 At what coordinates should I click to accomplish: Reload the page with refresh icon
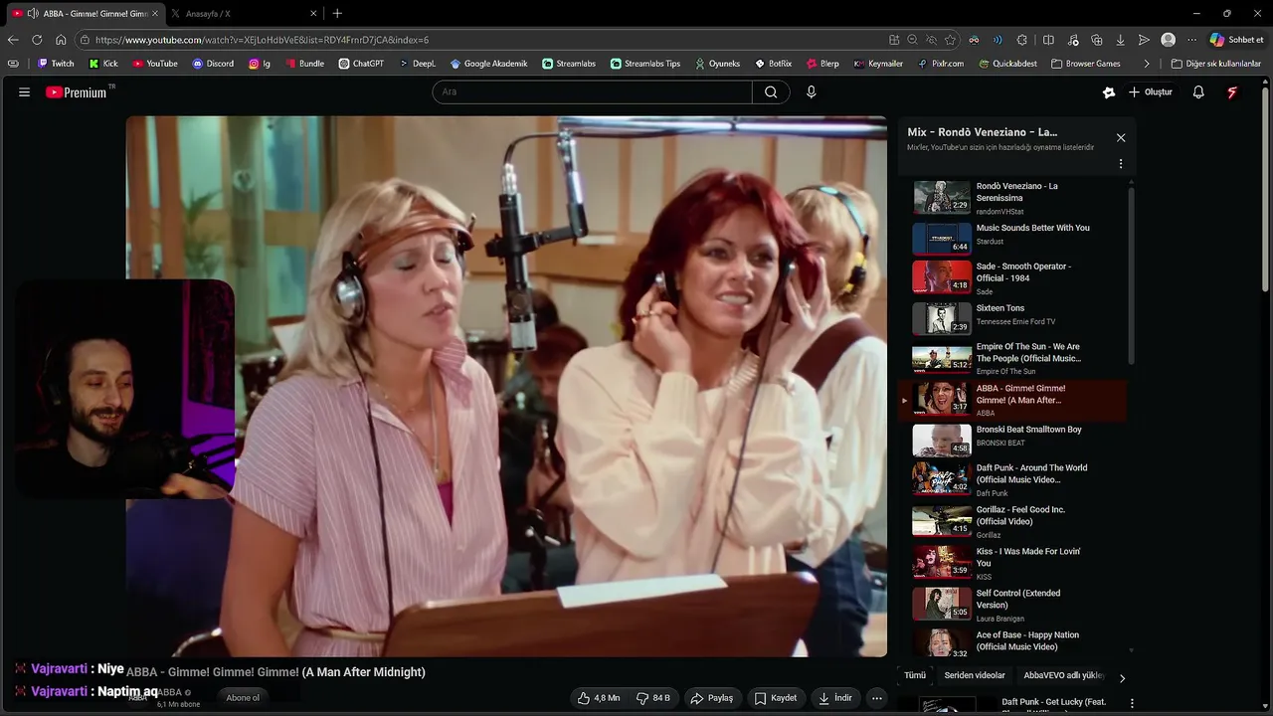(37, 40)
